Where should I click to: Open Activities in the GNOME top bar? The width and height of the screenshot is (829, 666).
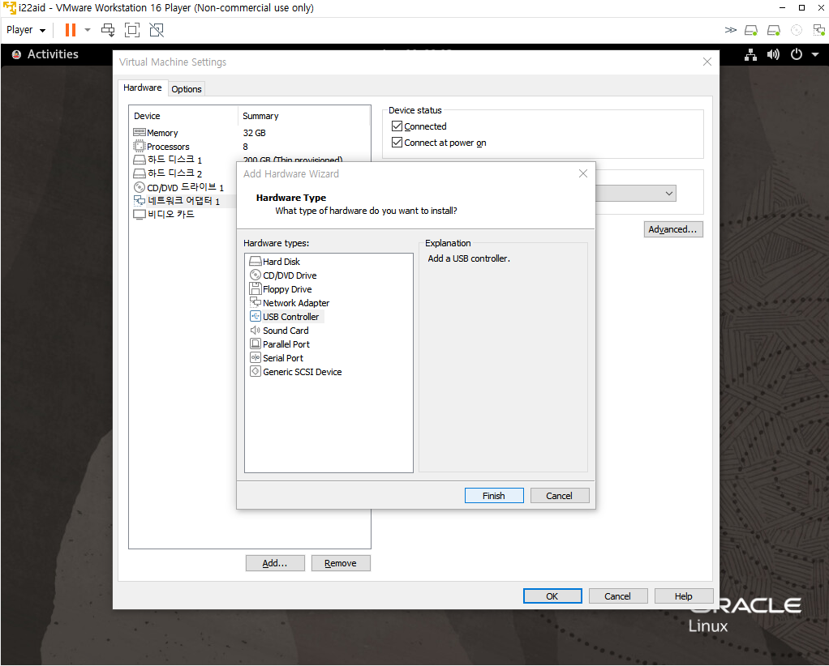click(46, 54)
